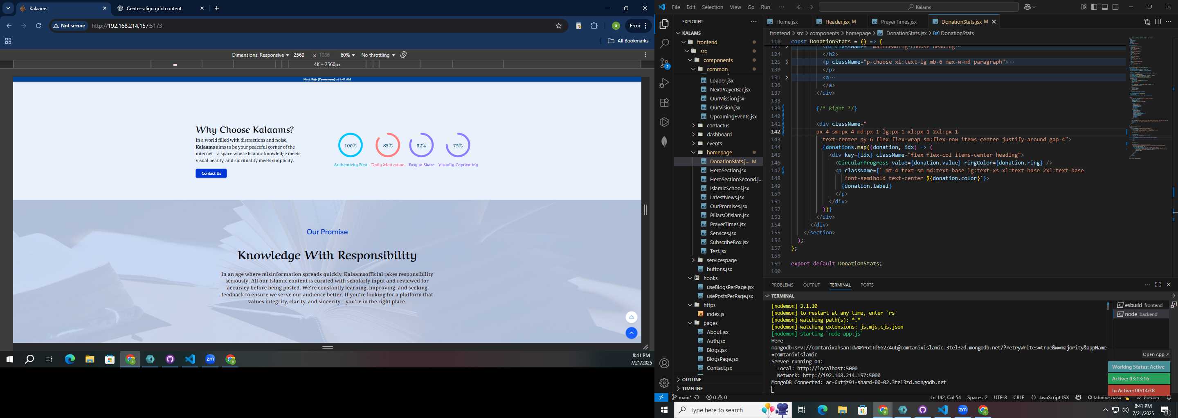The width and height of the screenshot is (1178, 418).
Task: Click JavaScript JSX language mode in status bar
Action: click(1053, 398)
